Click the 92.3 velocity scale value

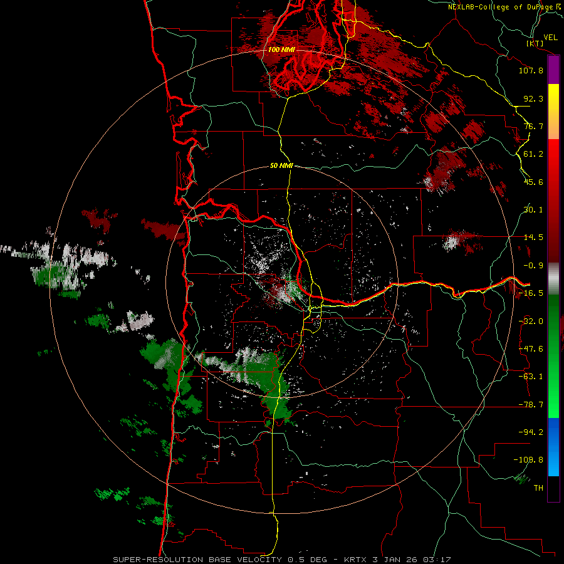(533, 98)
